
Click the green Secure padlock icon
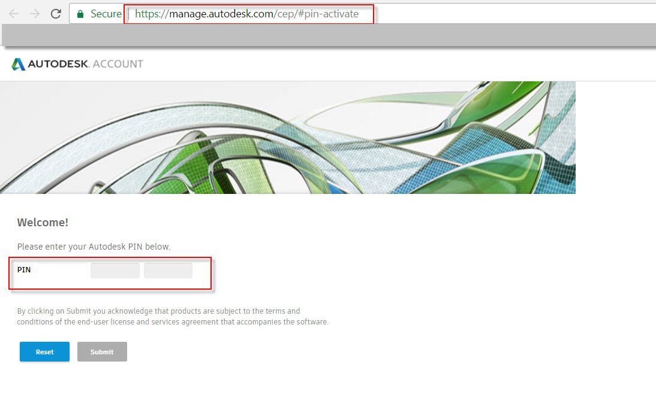click(x=80, y=14)
